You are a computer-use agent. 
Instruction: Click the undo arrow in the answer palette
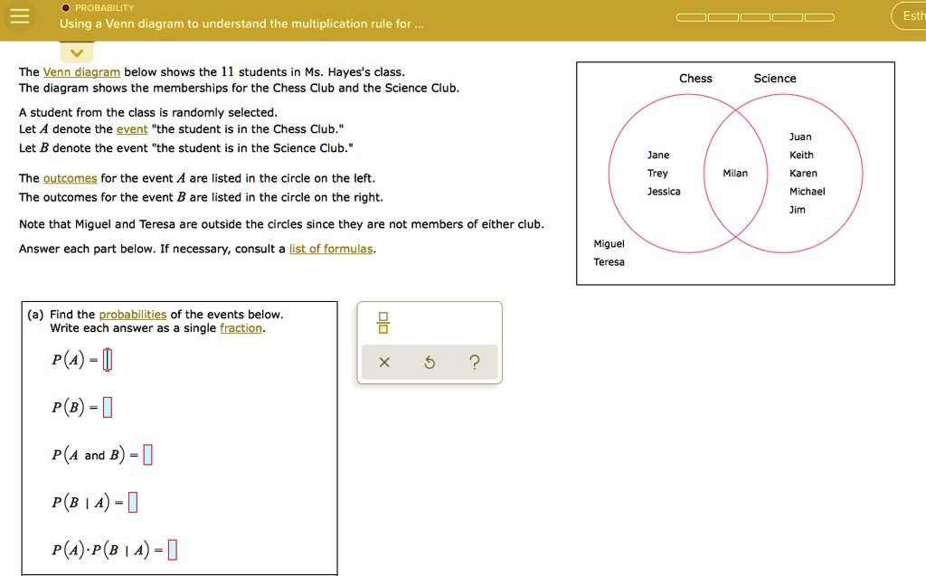(x=429, y=362)
